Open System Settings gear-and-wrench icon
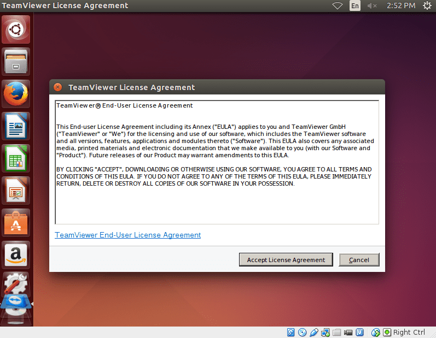Viewport: 436px width, 338px height. pos(16,283)
